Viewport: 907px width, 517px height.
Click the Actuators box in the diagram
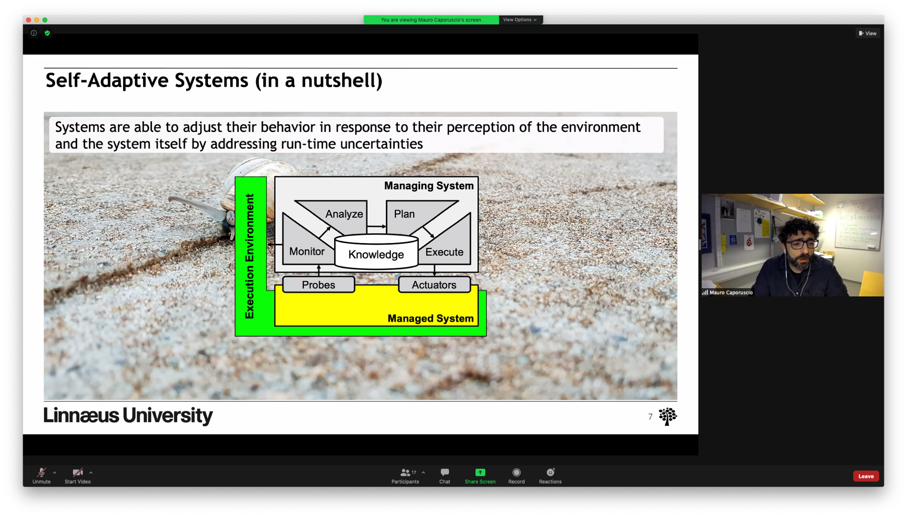click(x=434, y=285)
